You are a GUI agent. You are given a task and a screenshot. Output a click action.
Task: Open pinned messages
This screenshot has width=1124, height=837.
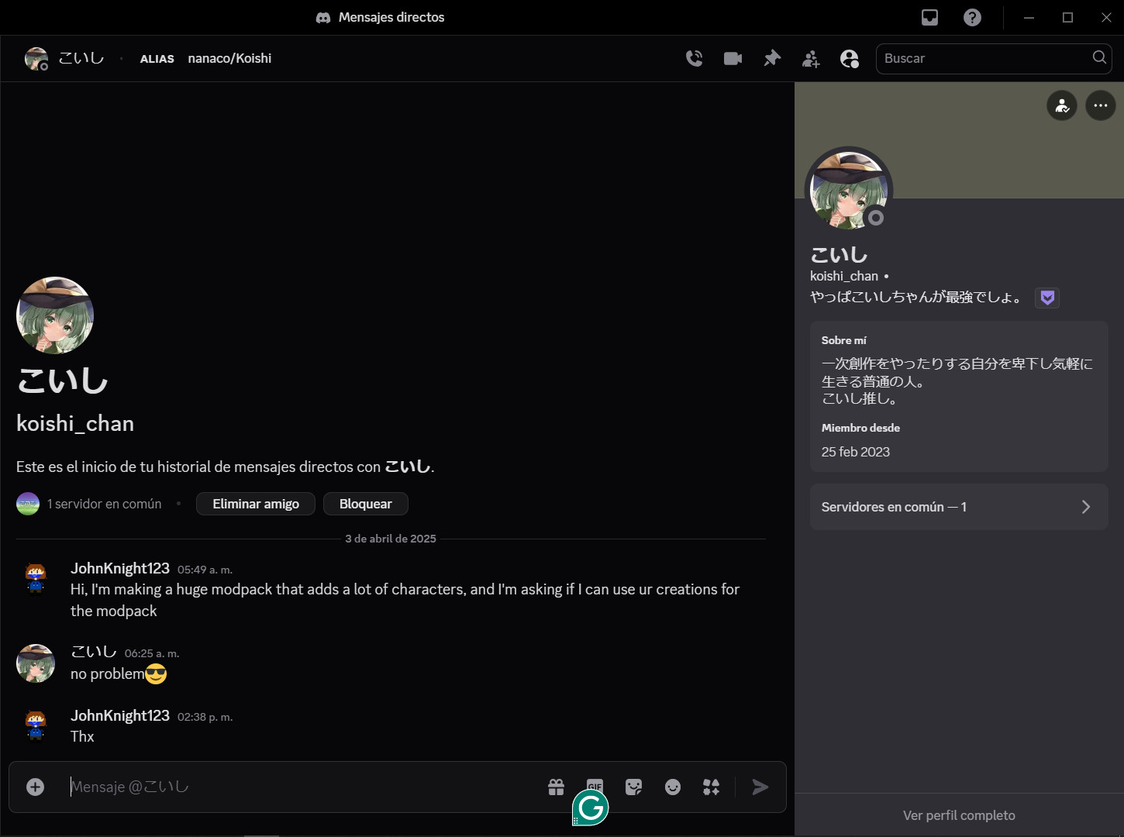772,58
